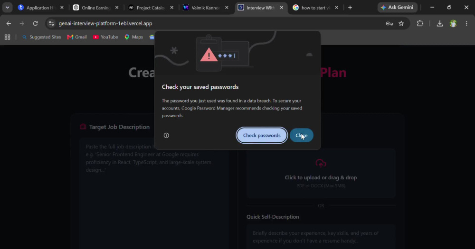Click the cloud upload icon
This screenshot has width=475, height=249.
point(321,163)
